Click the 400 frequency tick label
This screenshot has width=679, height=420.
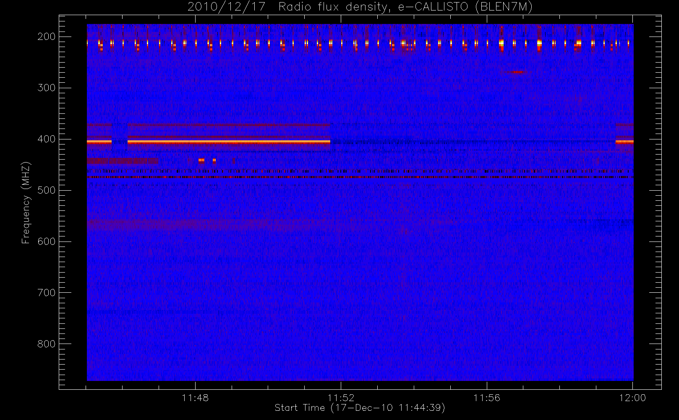coord(47,139)
